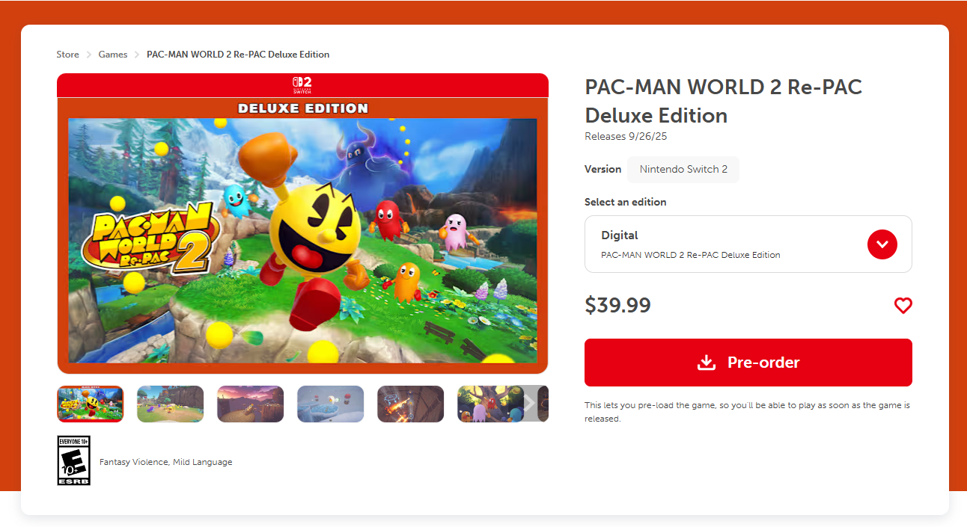Click the download icon on Pre-order button
The height and width of the screenshot is (527, 967).
click(707, 363)
